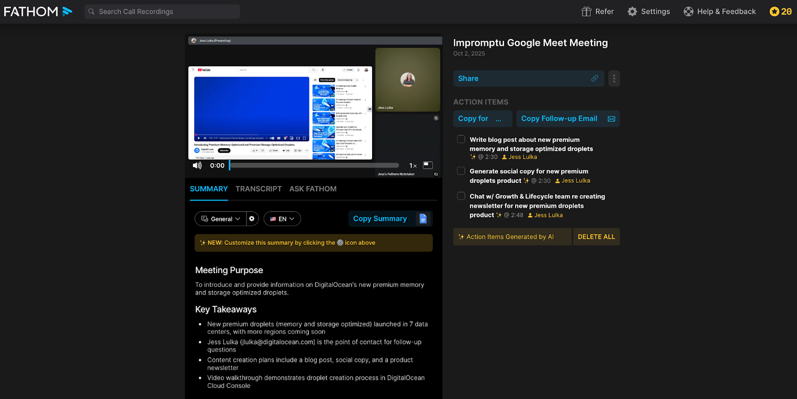
Task: Click Copy Follow-up Email
Action: [567, 119]
